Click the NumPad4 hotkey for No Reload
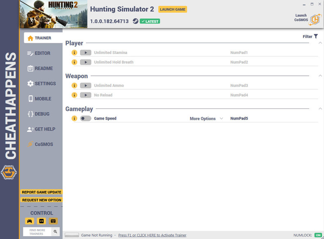Viewport: 324px width, 239px height. (x=239, y=95)
